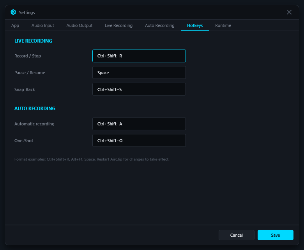This screenshot has width=304, height=250.
Task: Click the Settings title text
Action: tap(27, 12)
